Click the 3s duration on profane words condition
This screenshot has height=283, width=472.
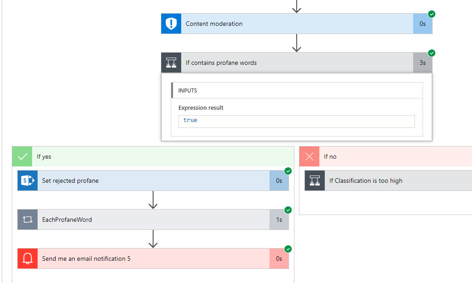(x=422, y=63)
